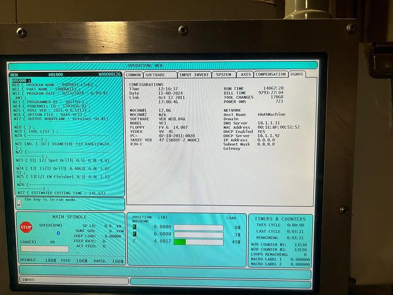Select the Y axis position indicator
This screenshot has height=295, width=393.
tap(134, 234)
